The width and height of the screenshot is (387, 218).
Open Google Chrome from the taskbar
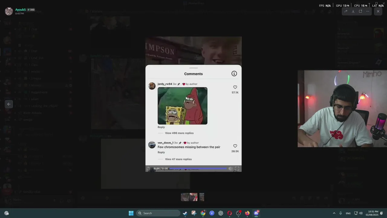click(x=203, y=213)
